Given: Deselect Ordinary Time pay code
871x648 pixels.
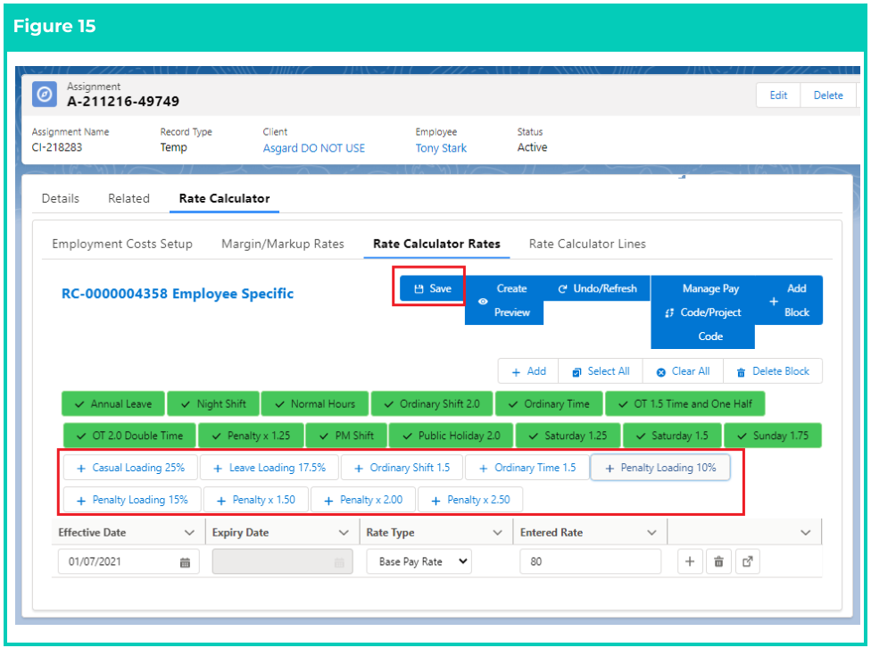Looking at the screenshot, I should (549, 404).
